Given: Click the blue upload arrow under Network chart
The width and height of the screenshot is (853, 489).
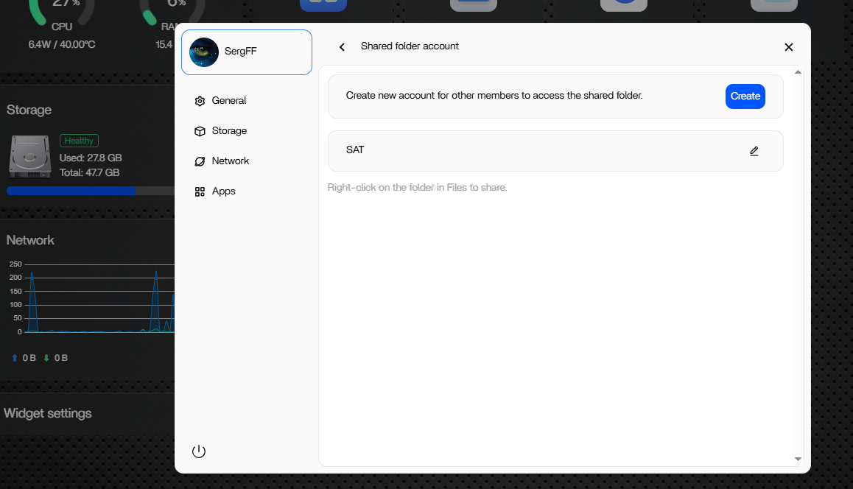Looking at the screenshot, I should [x=15, y=358].
